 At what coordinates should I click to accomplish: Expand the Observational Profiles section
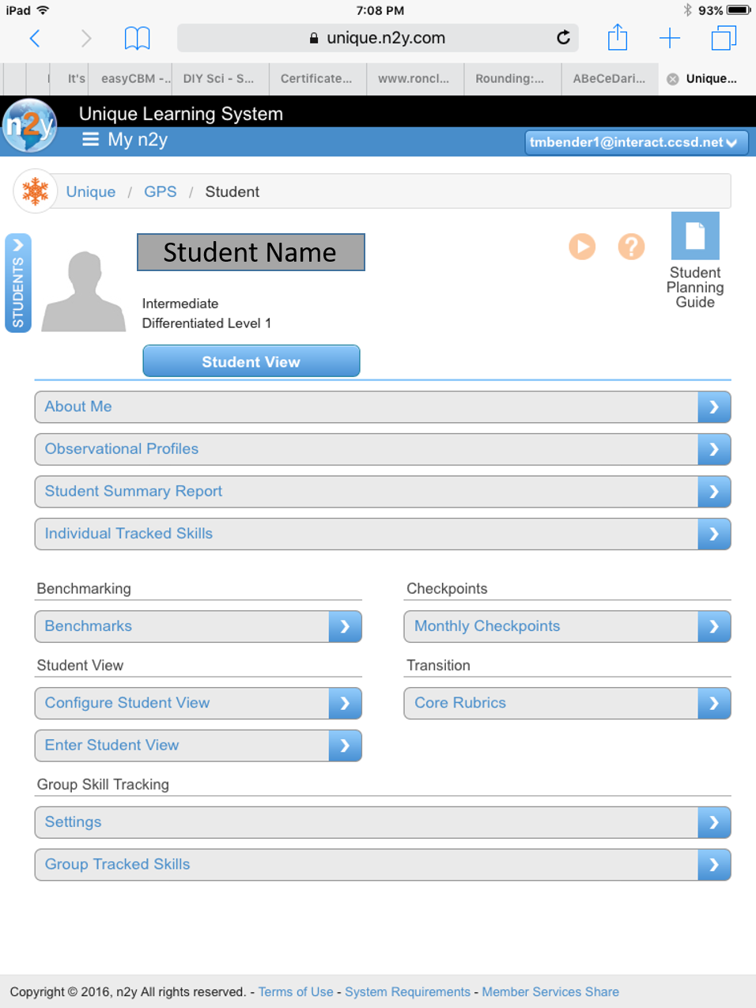383,449
